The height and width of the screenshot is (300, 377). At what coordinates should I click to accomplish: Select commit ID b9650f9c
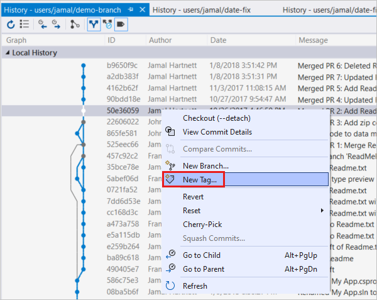[122, 65]
